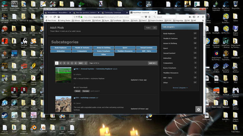Open CRX workshop crosses mod link
This screenshot has height=136, width=243.
(x=87, y=98)
